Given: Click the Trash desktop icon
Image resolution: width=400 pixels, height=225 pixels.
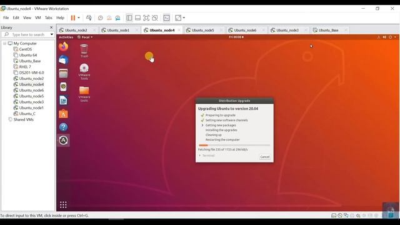Looking at the screenshot, I should 84,51.
